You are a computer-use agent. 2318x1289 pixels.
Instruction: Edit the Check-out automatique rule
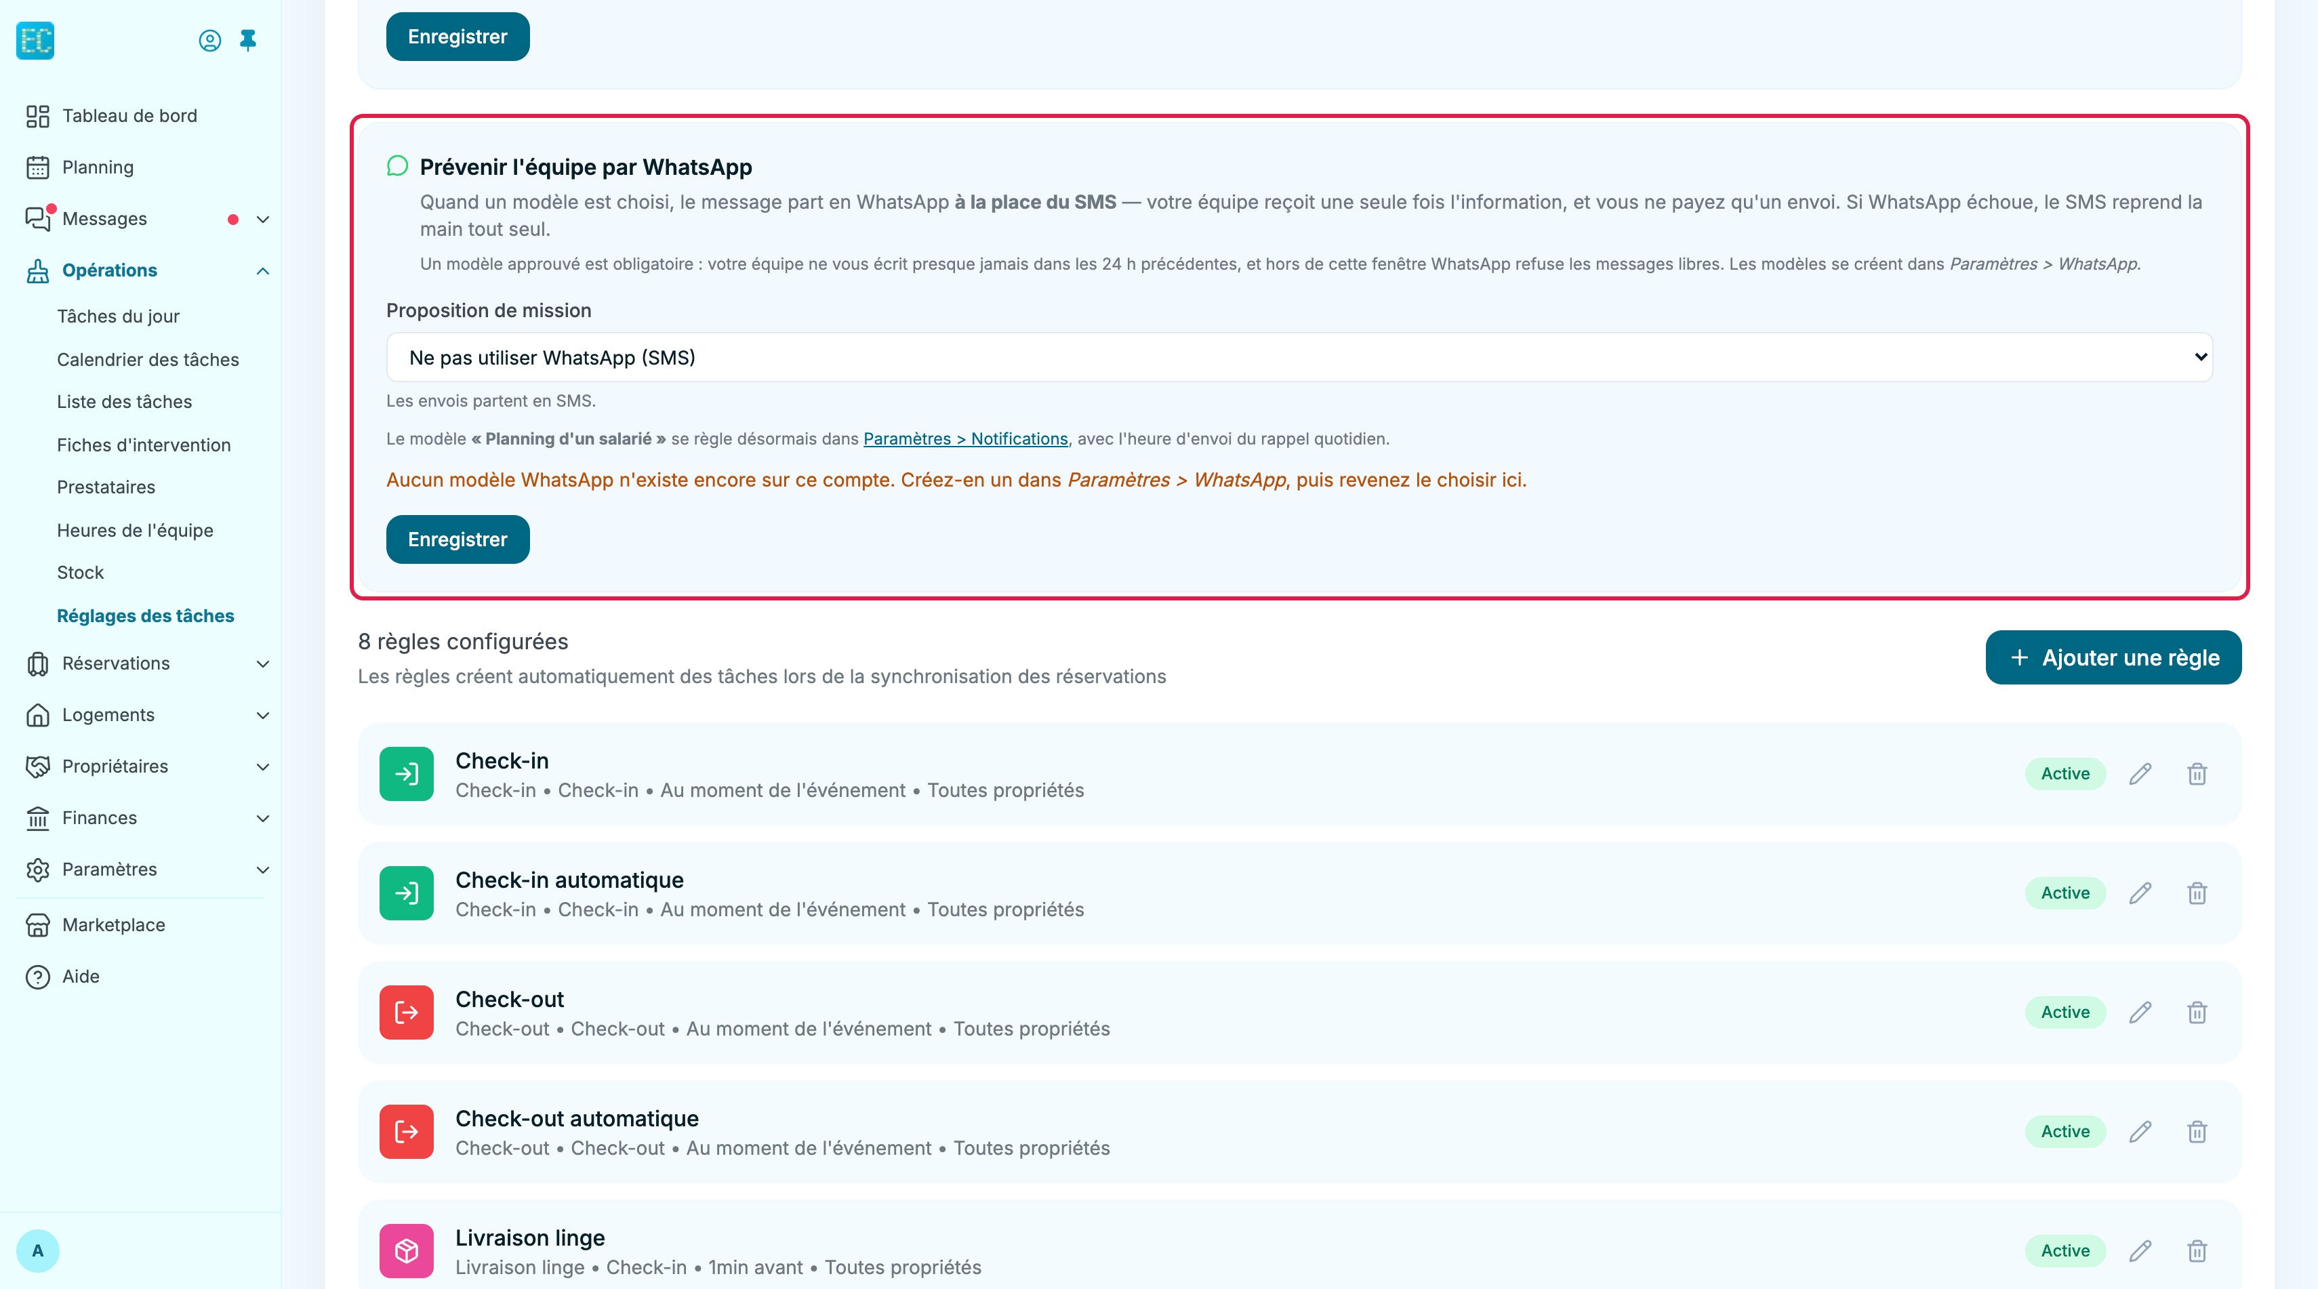2140,1132
